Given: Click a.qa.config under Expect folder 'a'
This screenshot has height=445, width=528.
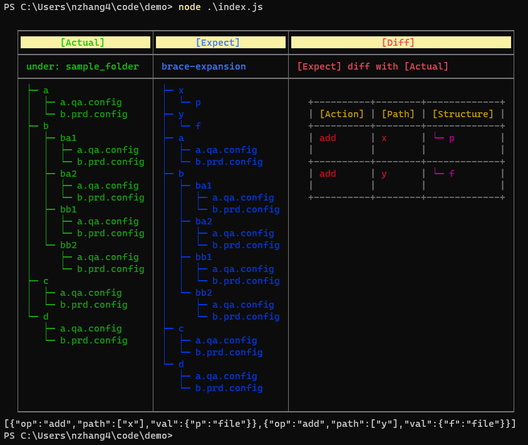Looking at the screenshot, I should (x=226, y=150).
